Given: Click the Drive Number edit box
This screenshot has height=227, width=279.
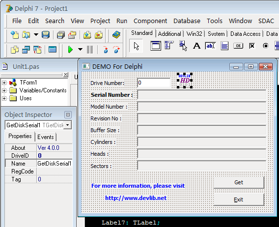Looking at the screenshot, I should 154,83.
